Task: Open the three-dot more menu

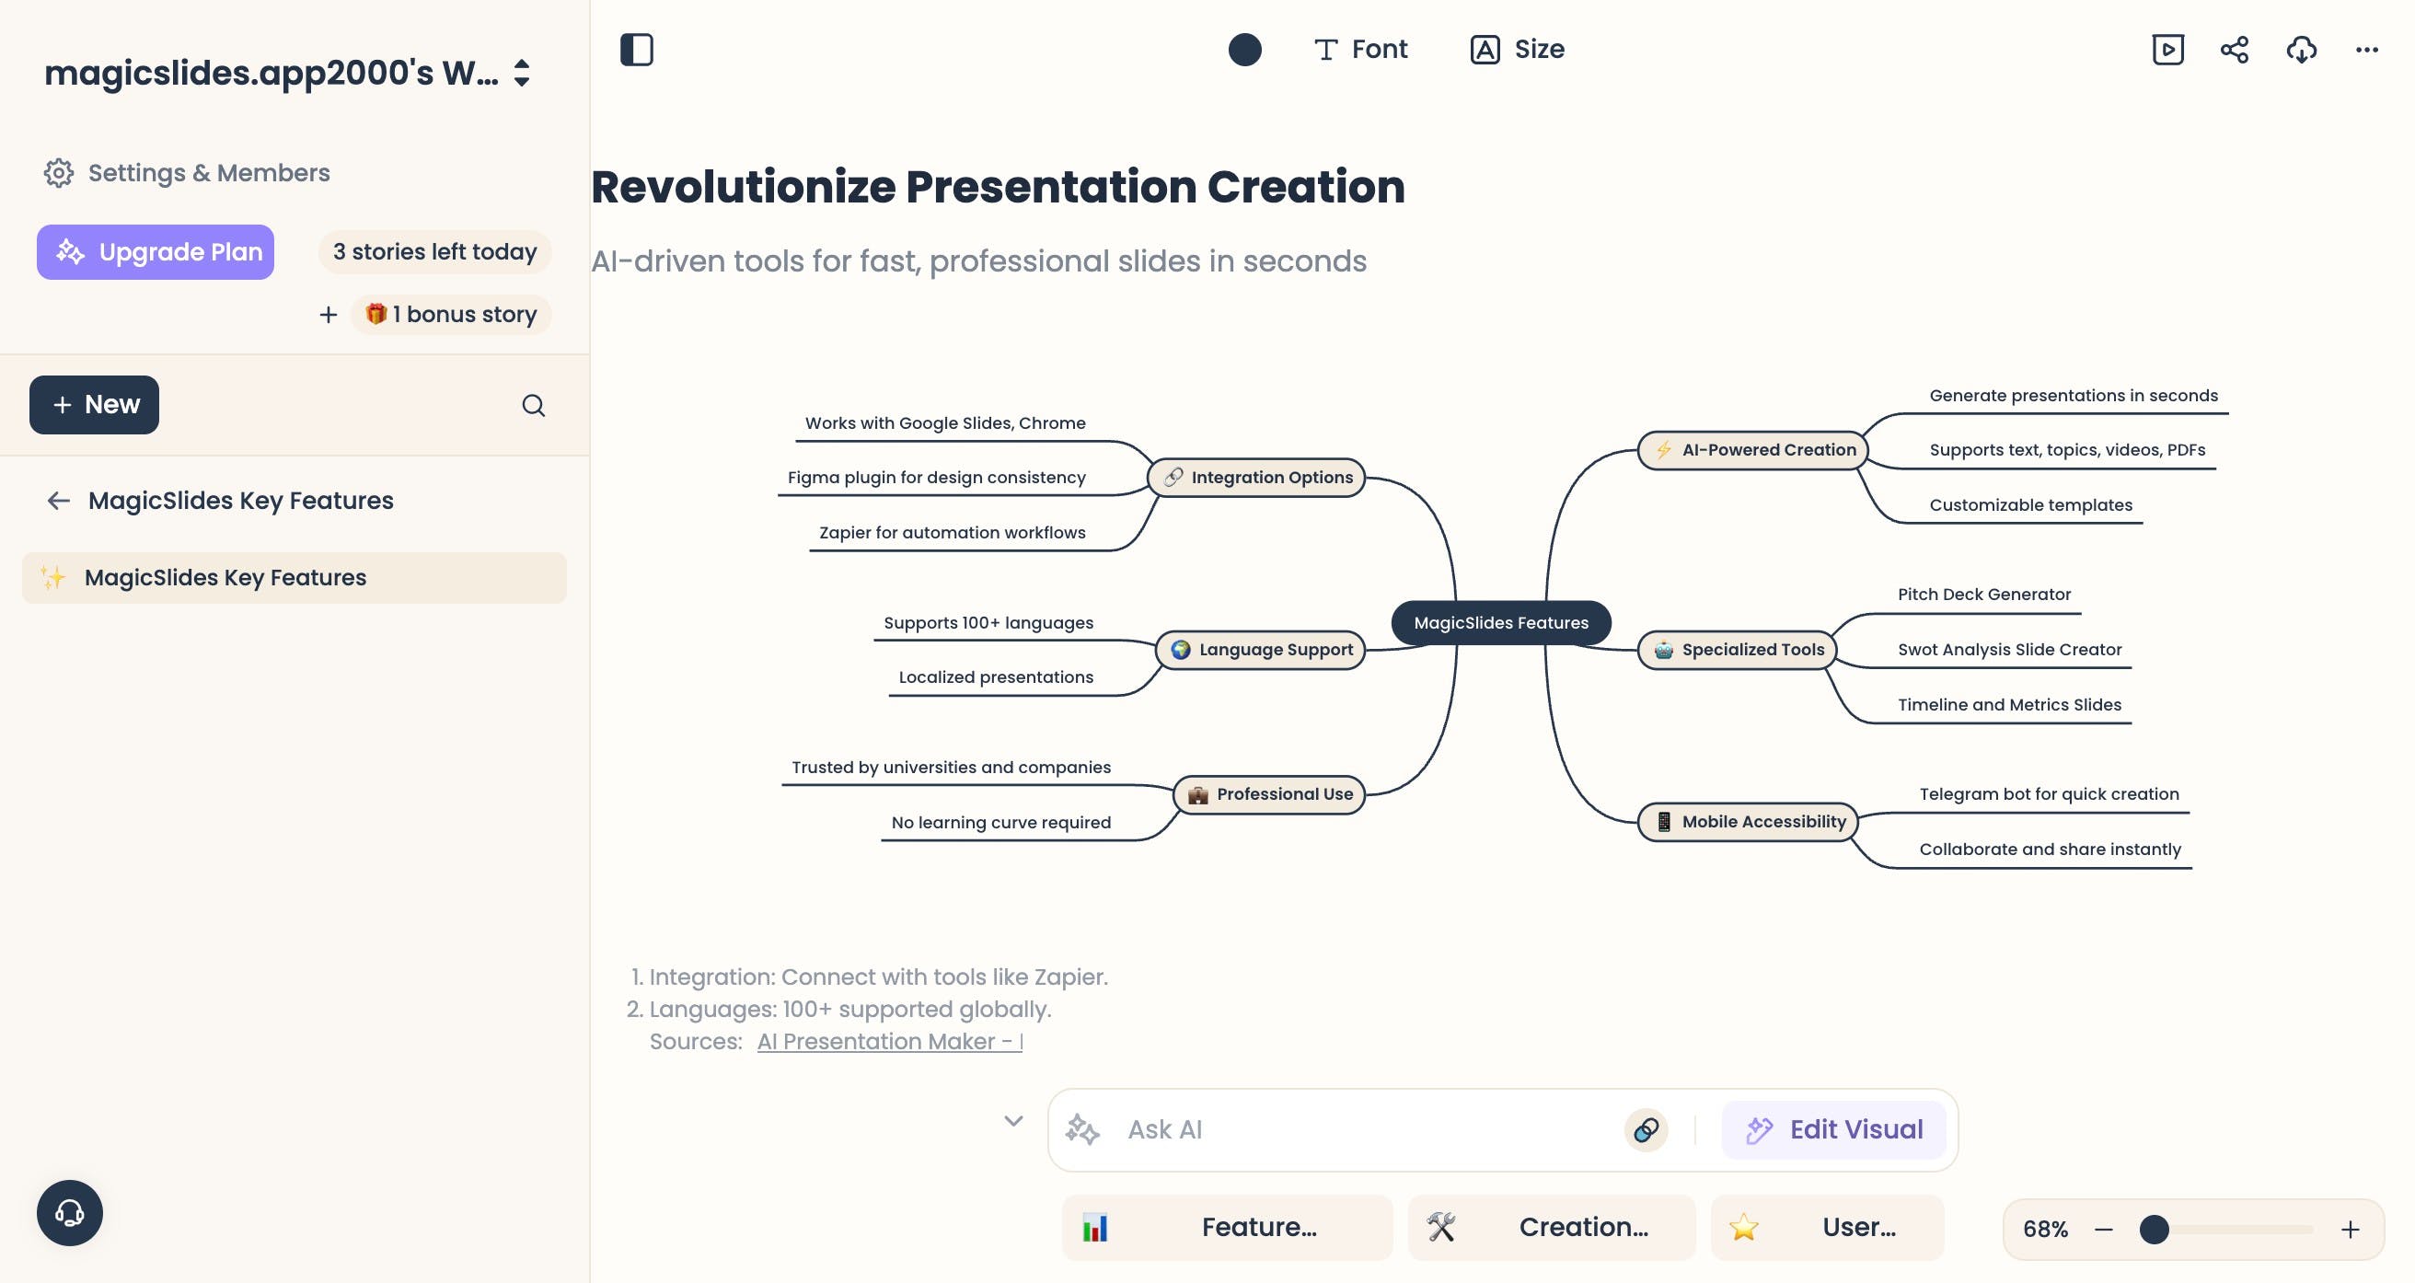Action: coord(2366,49)
